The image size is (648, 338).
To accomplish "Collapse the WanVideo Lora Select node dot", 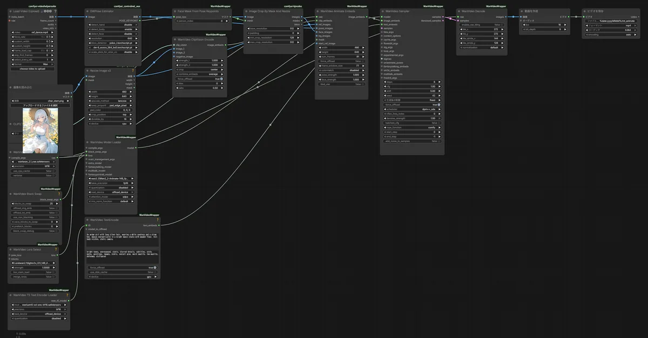I will click(x=11, y=249).
